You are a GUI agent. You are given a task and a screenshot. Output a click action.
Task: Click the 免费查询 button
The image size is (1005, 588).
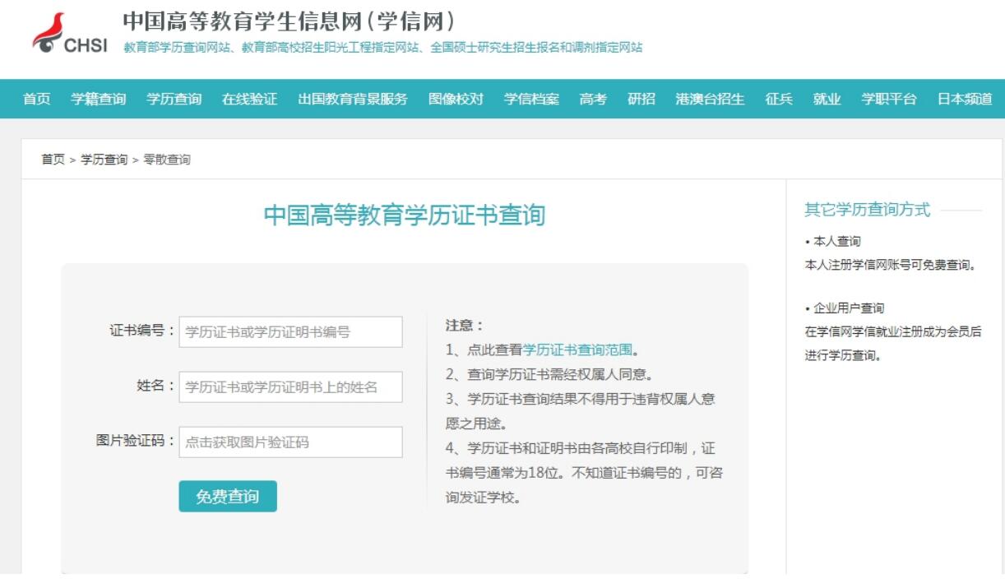pyautogui.click(x=228, y=496)
